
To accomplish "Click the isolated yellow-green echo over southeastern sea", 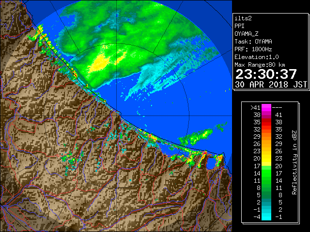I will [196, 136].
